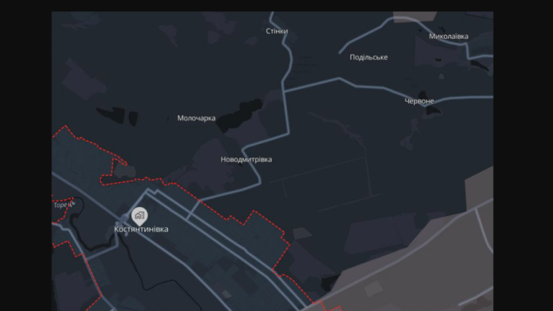The width and height of the screenshot is (553, 311).
Task: Select the dark forest patches west of Молочарка
Action: coord(118,116)
